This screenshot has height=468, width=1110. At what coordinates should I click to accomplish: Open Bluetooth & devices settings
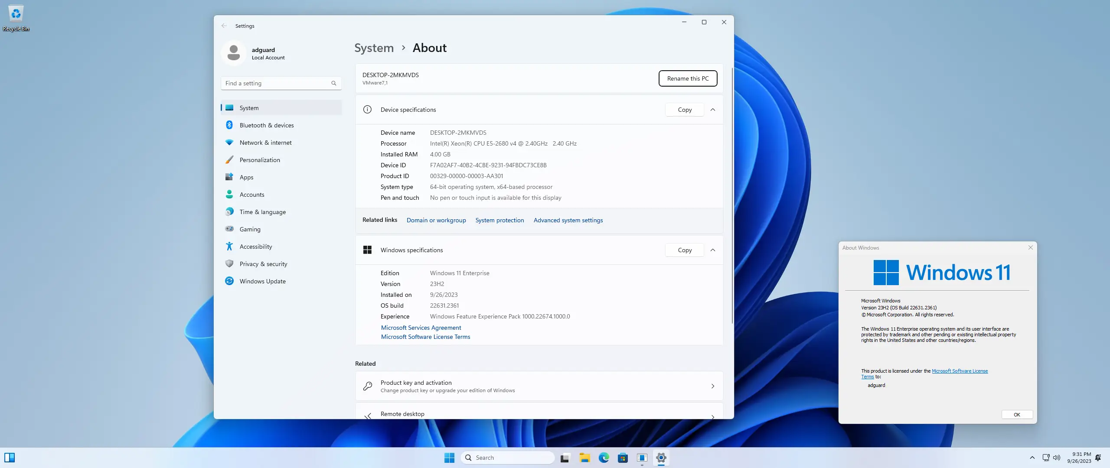[266, 125]
